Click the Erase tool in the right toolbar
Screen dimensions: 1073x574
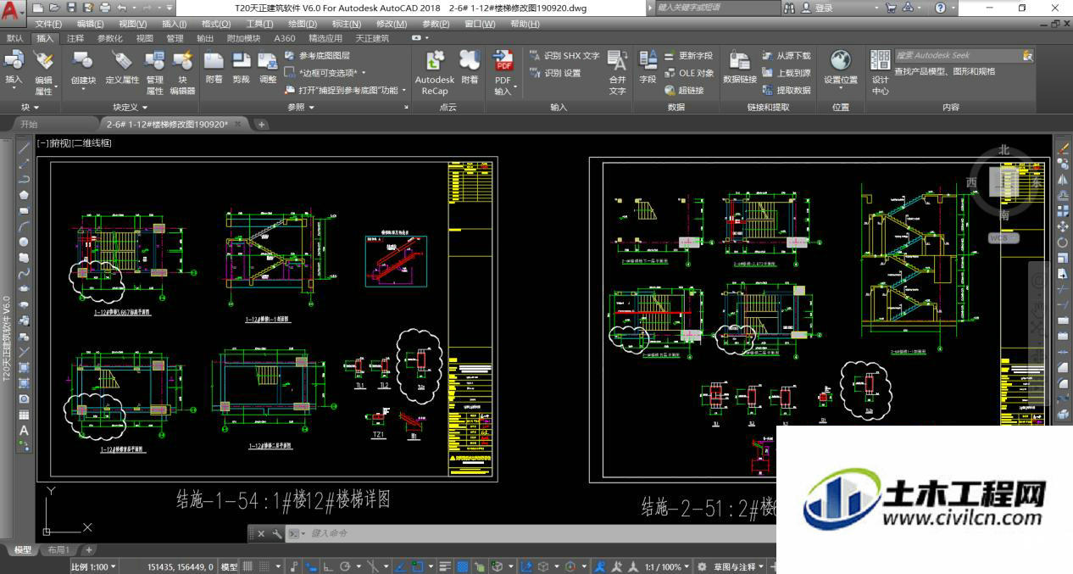tap(1064, 149)
